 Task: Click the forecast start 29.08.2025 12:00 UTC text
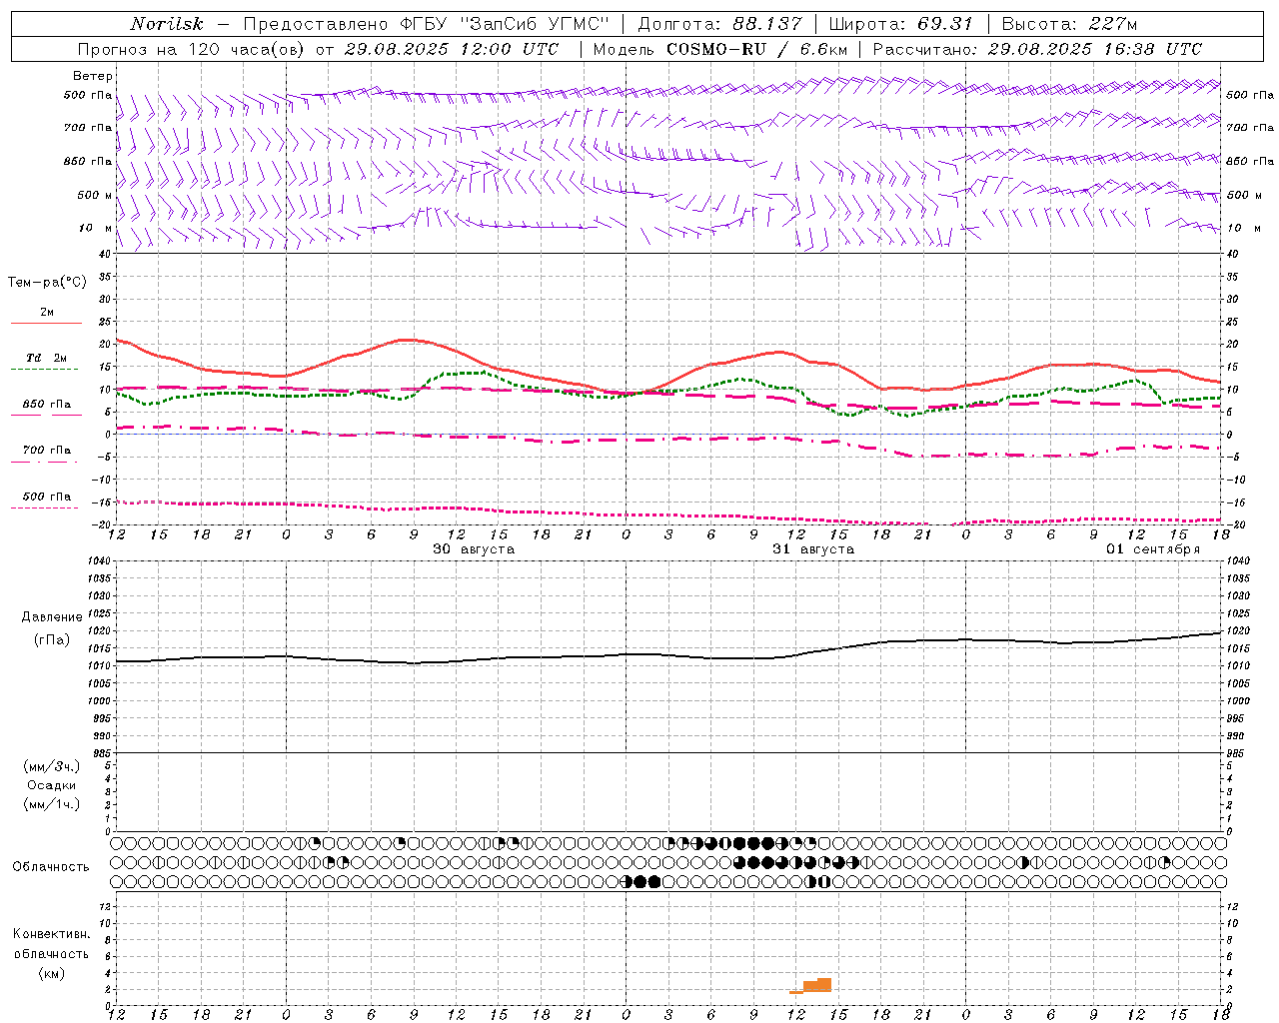click(451, 49)
